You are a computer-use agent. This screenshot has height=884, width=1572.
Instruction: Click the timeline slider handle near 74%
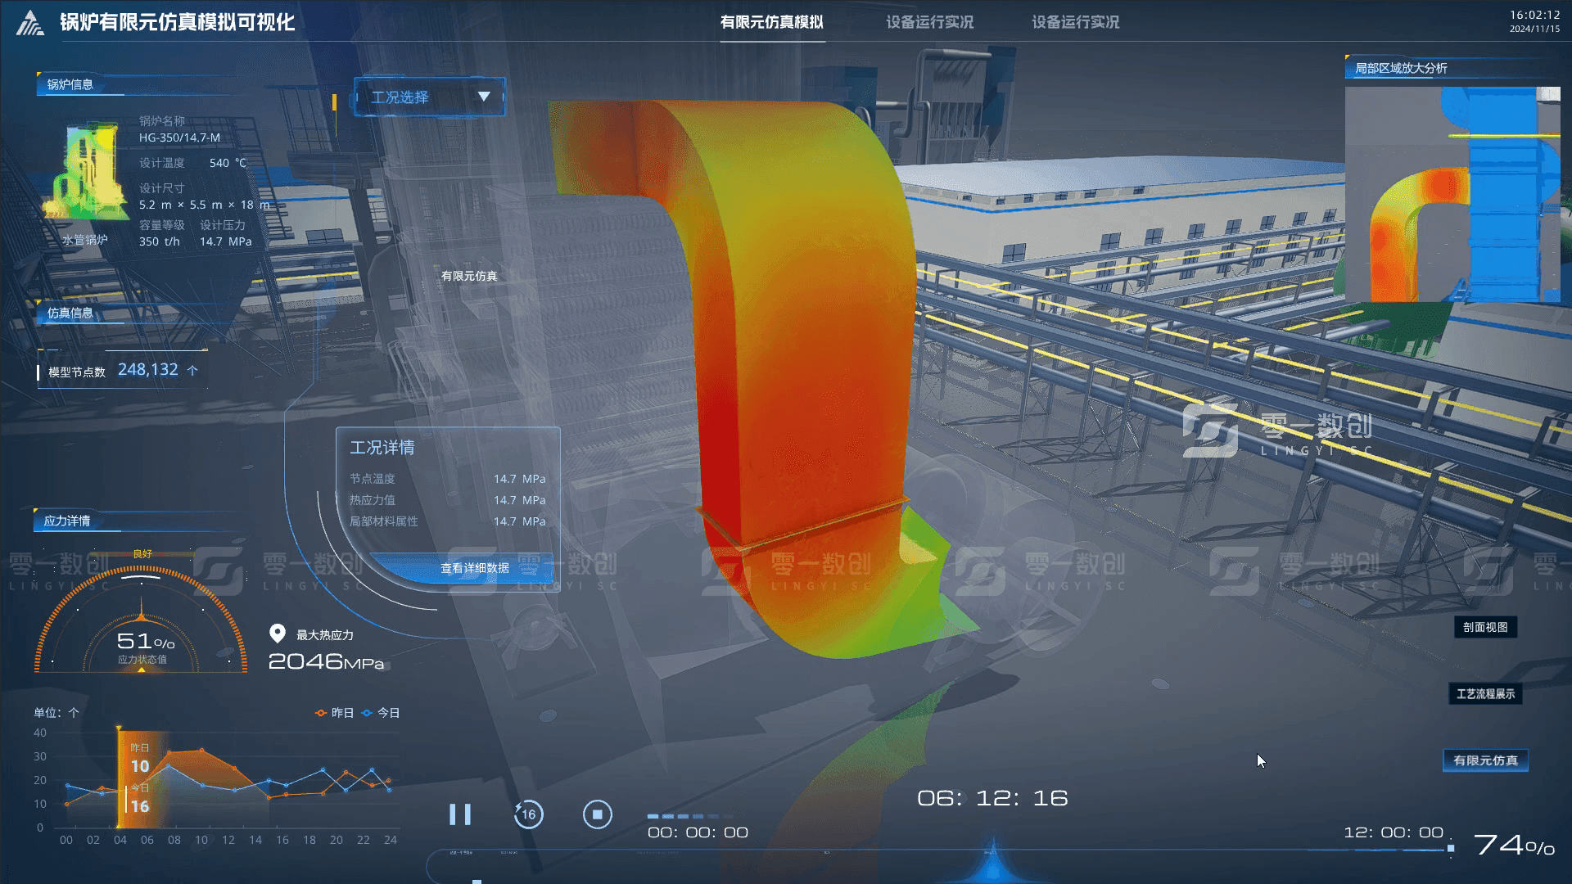[1450, 849]
